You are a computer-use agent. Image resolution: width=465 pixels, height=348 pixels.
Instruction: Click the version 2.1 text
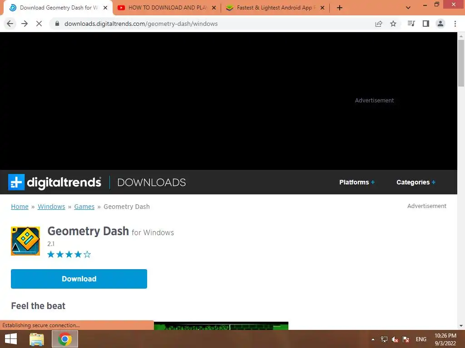[x=51, y=244]
